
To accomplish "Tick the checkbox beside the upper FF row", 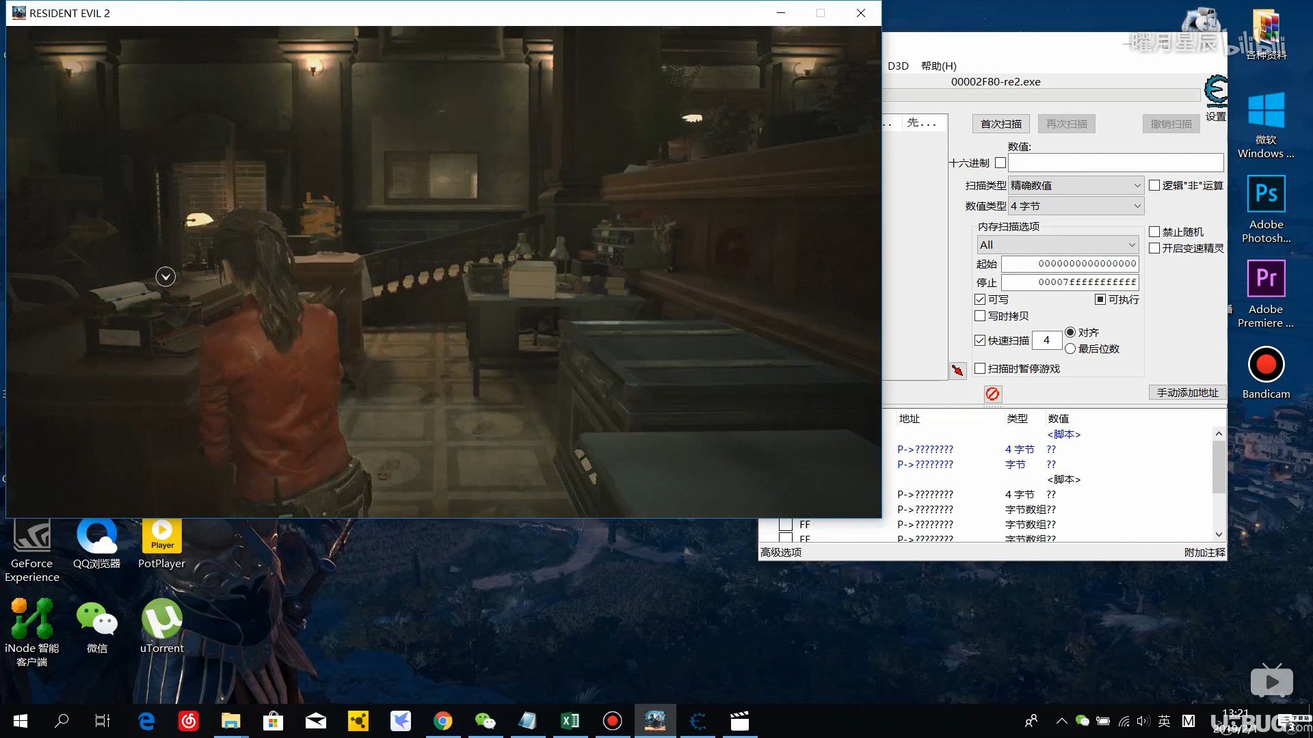I will coord(786,525).
